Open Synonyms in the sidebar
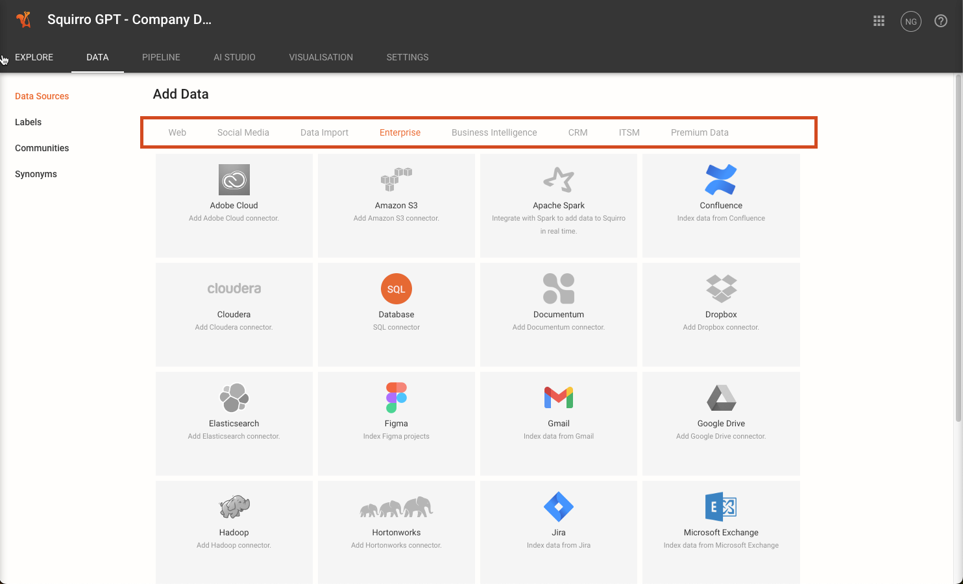 point(36,174)
